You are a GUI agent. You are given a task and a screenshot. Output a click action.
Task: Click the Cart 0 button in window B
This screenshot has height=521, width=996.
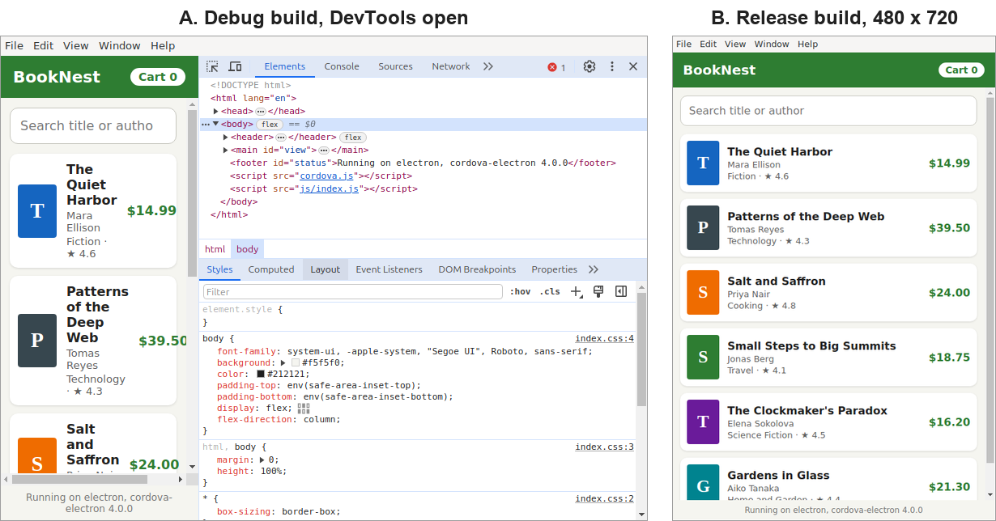[x=961, y=70]
